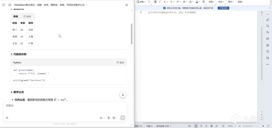Open the 查找 find menu
The width and height of the screenshot is (272, 128).
pyautogui.click(x=231, y=2)
